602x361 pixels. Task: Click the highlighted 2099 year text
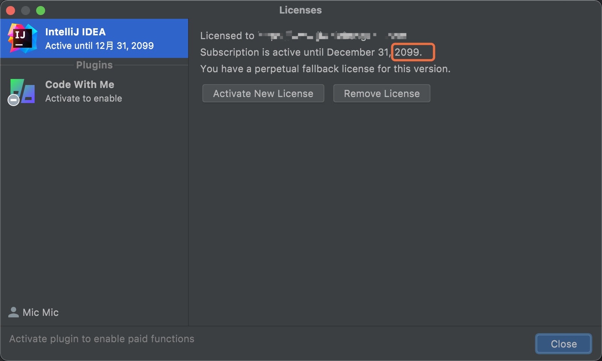pyautogui.click(x=408, y=52)
